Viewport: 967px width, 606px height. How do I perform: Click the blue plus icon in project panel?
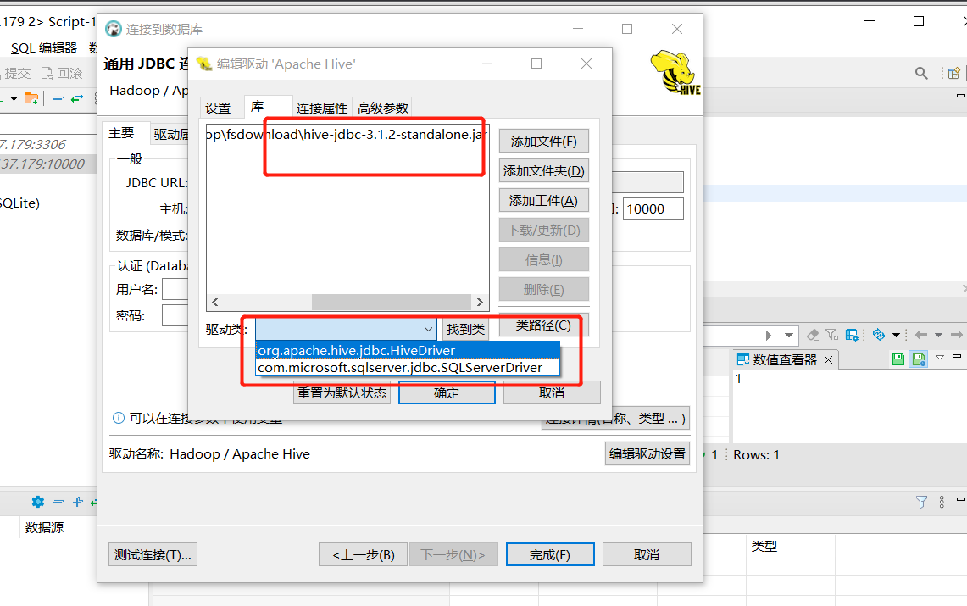(77, 502)
